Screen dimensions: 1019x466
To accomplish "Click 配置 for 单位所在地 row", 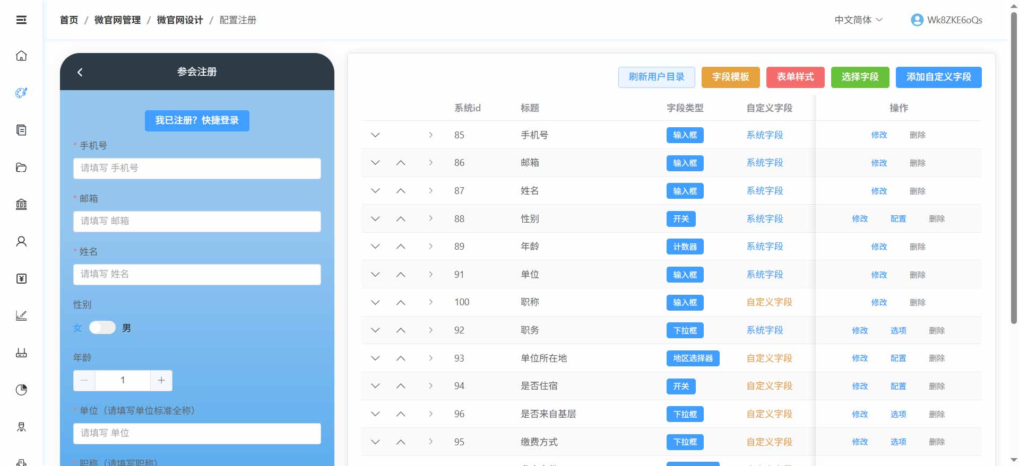I will (899, 358).
